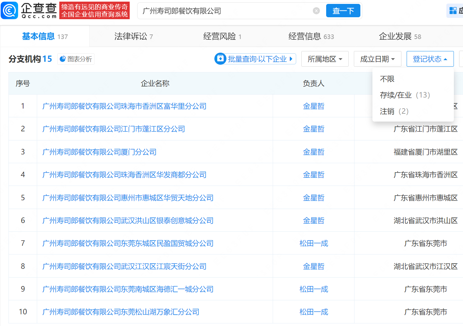
Task: Click 松田一成 in row 10
Action: pyautogui.click(x=314, y=312)
